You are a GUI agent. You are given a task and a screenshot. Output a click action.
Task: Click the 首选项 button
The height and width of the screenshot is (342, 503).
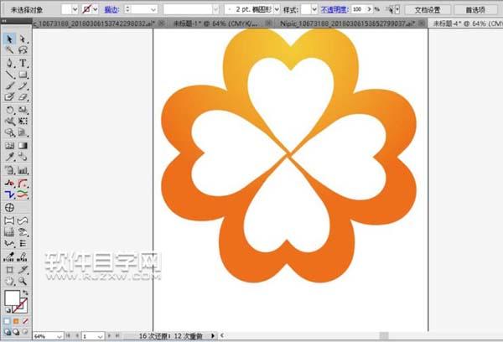pyautogui.click(x=474, y=8)
